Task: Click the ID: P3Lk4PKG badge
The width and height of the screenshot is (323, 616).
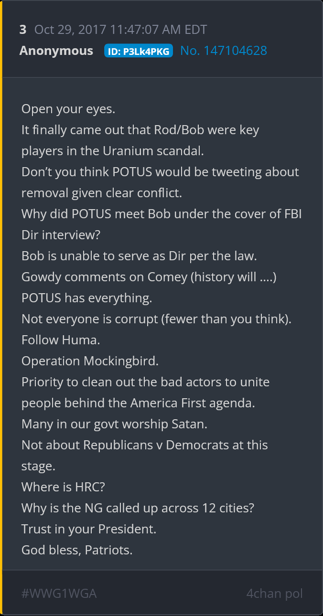Action: pyautogui.click(x=138, y=51)
